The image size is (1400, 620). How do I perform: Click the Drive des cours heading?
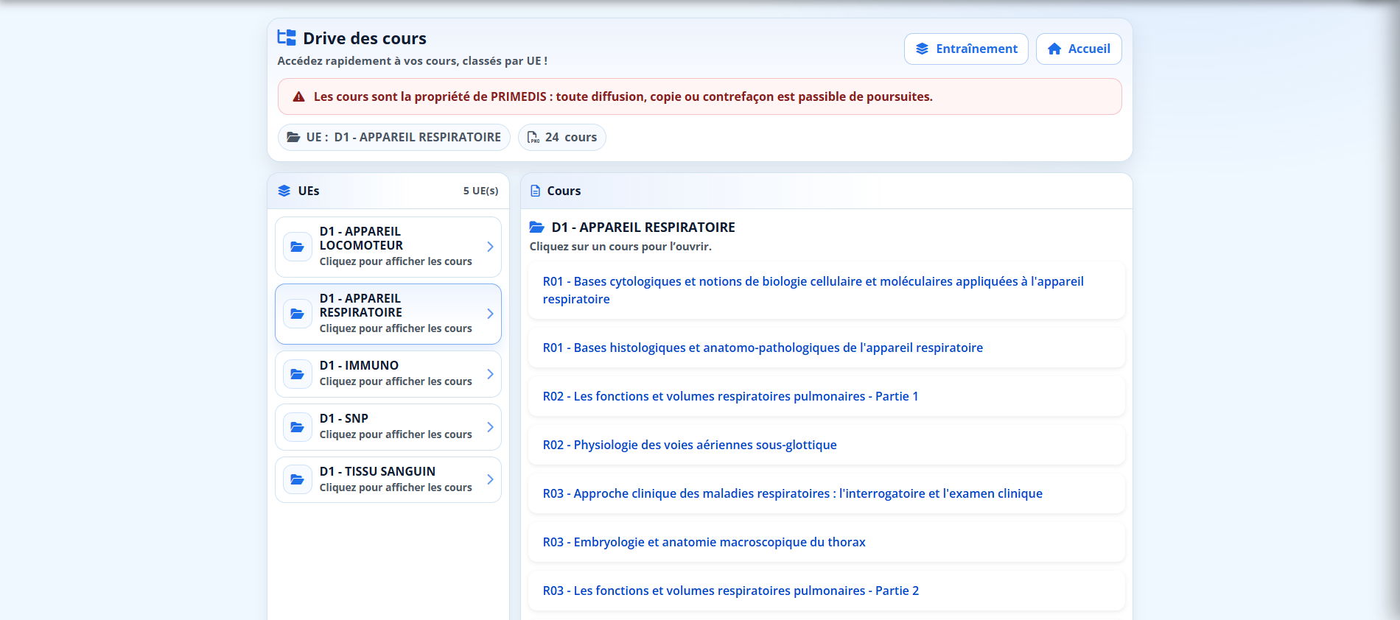[365, 38]
